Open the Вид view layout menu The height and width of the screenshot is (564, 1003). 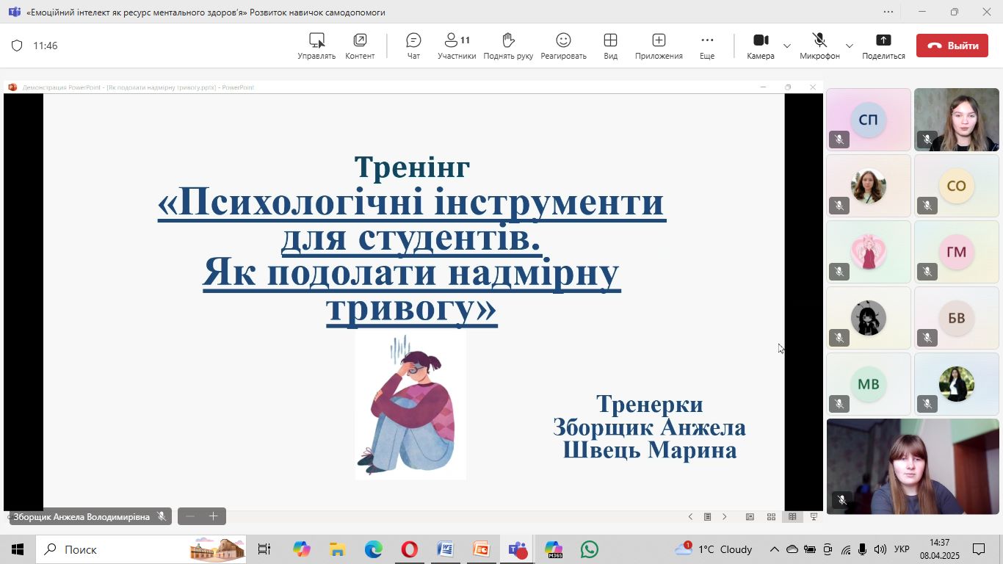(610, 46)
